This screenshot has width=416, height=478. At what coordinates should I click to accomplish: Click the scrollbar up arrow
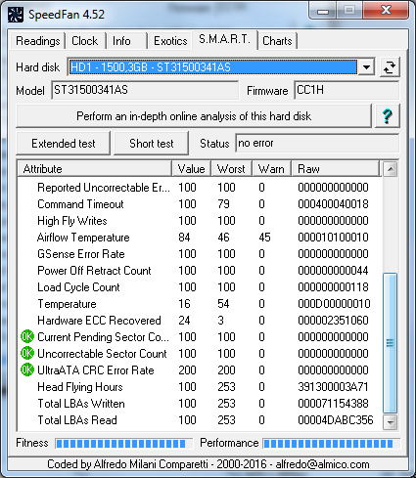(x=390, y=169)
